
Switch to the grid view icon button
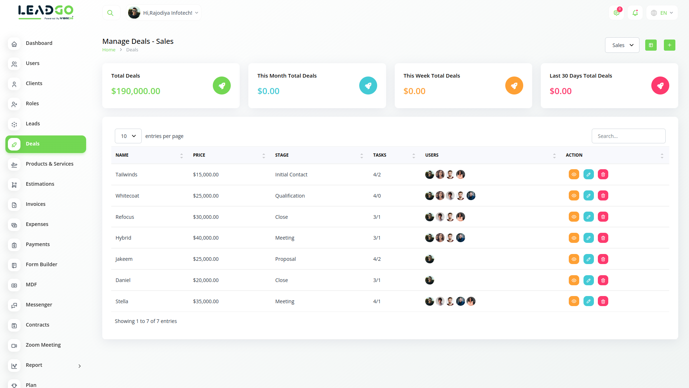coord(651,45)
